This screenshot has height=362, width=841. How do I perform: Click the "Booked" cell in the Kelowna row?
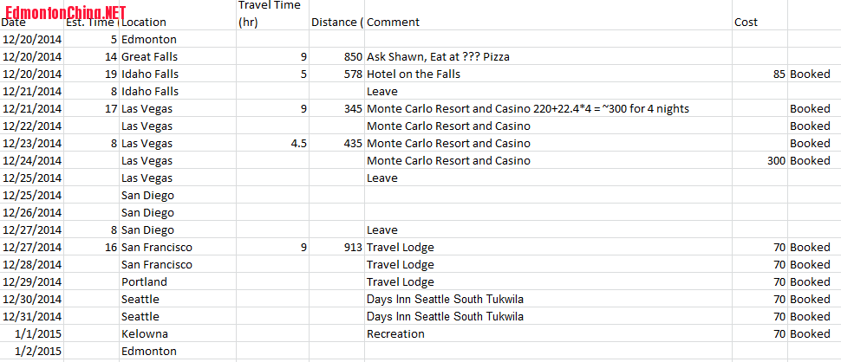click(810, 333)
